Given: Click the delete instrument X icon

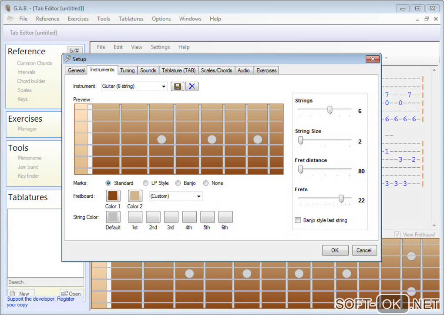Looking at the screenshot, I should point(192,86).
